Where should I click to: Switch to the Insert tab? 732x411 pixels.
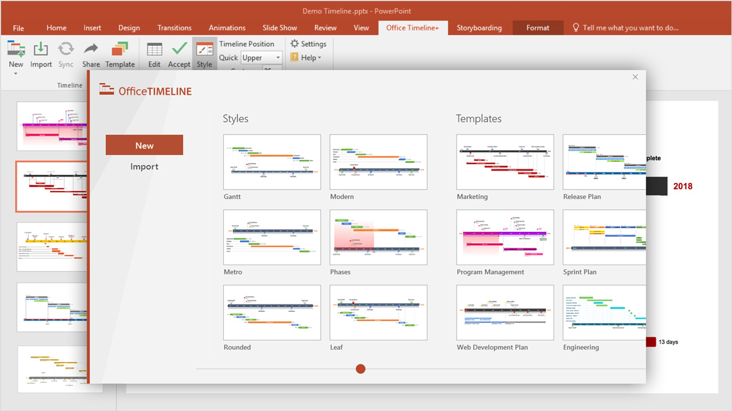point(92,28)
